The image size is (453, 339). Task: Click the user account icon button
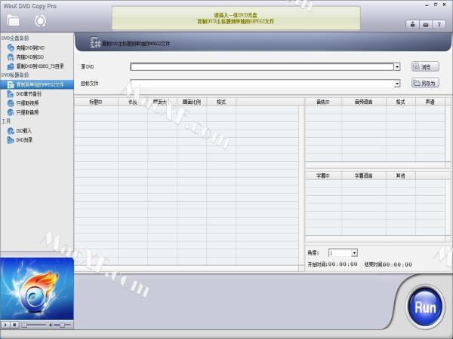point(412,25)
